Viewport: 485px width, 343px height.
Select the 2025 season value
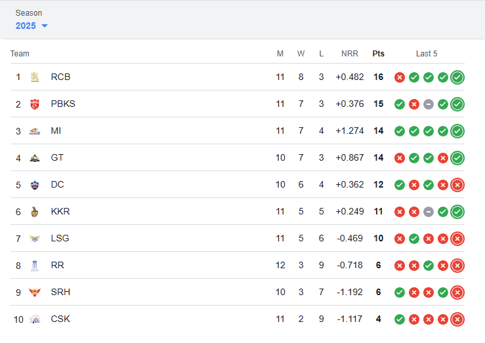point(26,26)
